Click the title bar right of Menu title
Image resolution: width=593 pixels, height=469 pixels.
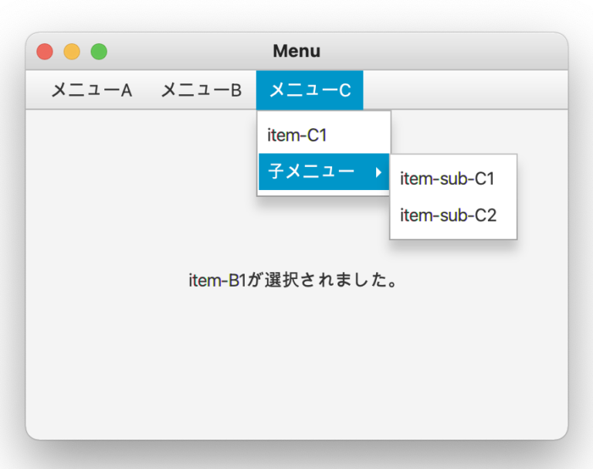coord(442,51)
